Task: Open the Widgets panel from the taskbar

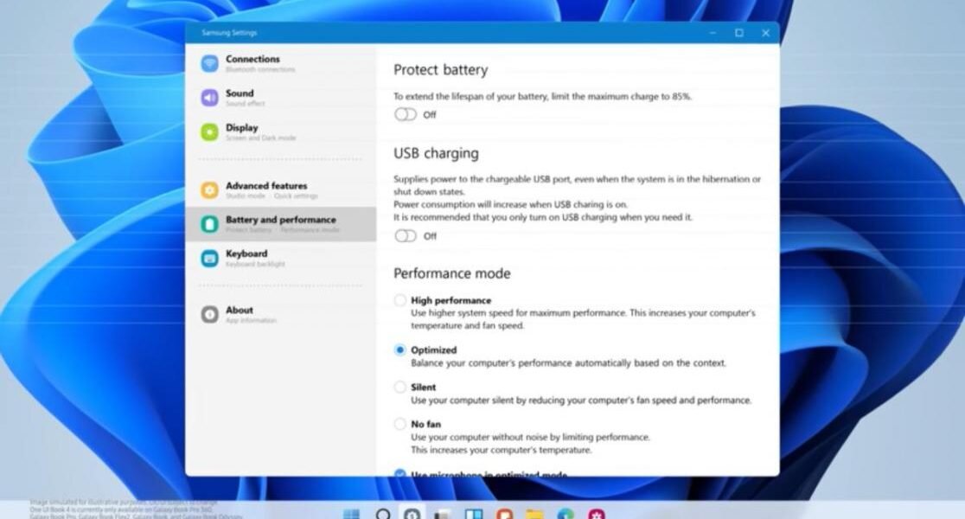Action: [473, 514]
